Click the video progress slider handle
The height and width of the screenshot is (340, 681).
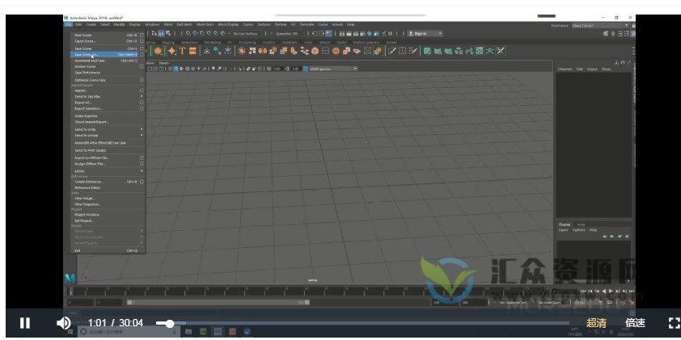click(x=168, y=323)
